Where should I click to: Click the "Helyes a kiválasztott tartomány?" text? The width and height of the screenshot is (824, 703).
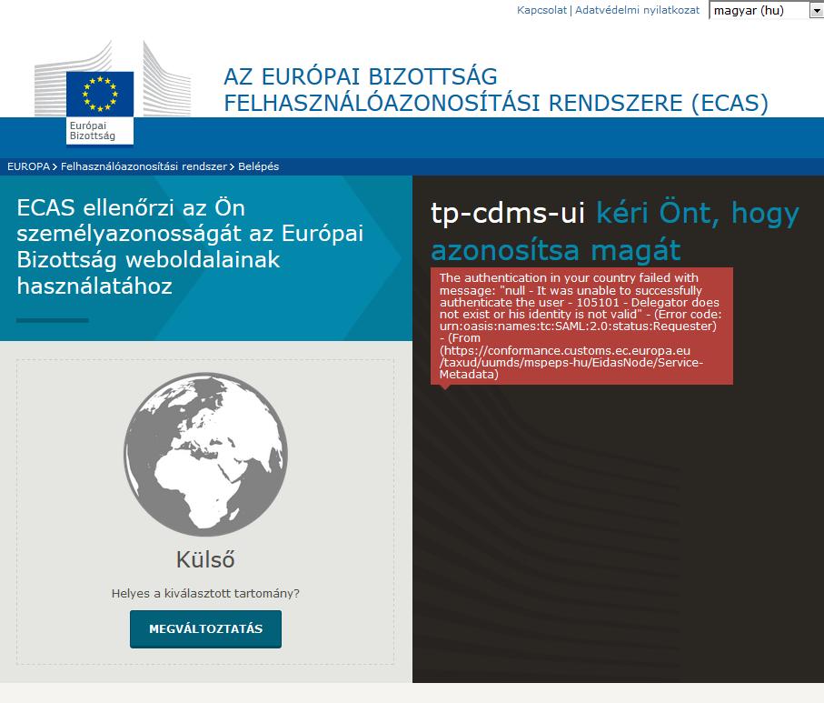click(x=205, y=593)
